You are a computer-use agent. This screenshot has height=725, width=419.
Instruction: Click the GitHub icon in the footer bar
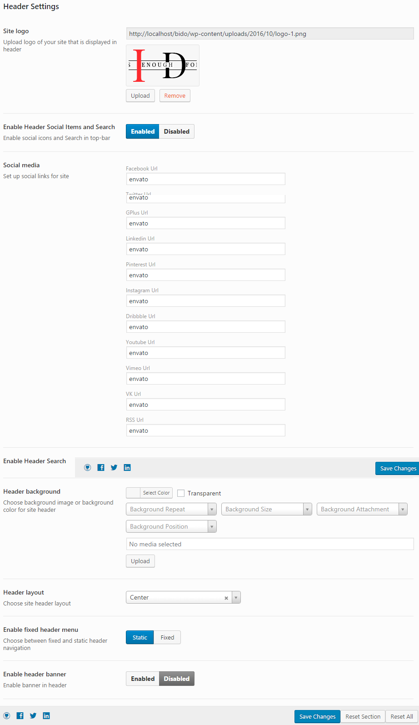click(7, 715)
